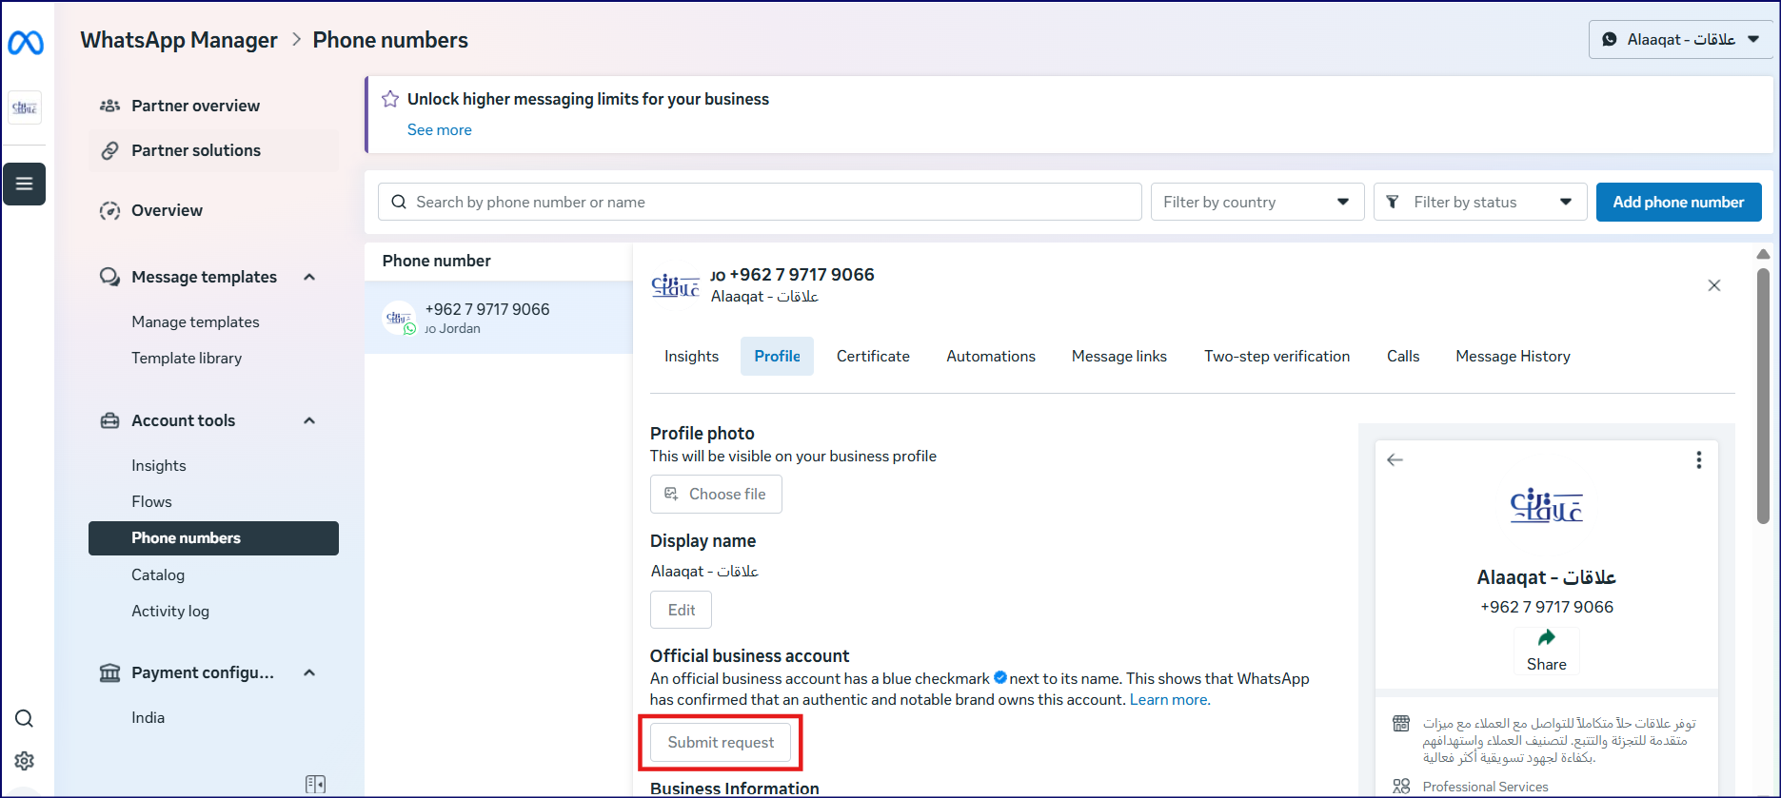Open Catalog in sidebar
The width and height of the screenshot is (1781, 798).
coord(158,574)
